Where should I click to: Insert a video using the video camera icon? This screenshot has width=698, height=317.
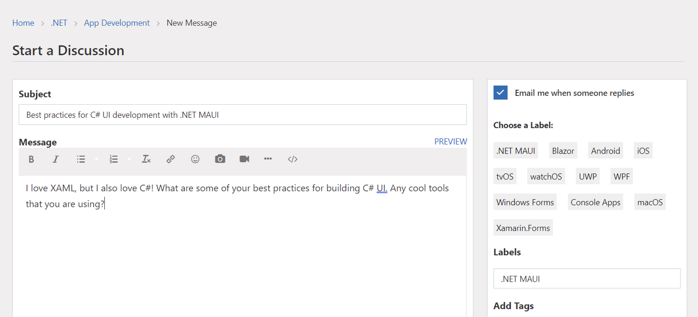(x=244, y=159)
